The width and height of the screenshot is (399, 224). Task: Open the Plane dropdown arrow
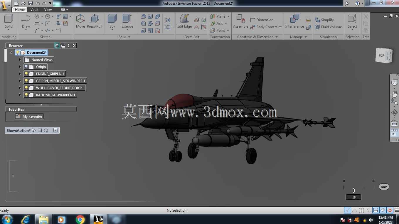pyautogui.click(x=228, y=16)
